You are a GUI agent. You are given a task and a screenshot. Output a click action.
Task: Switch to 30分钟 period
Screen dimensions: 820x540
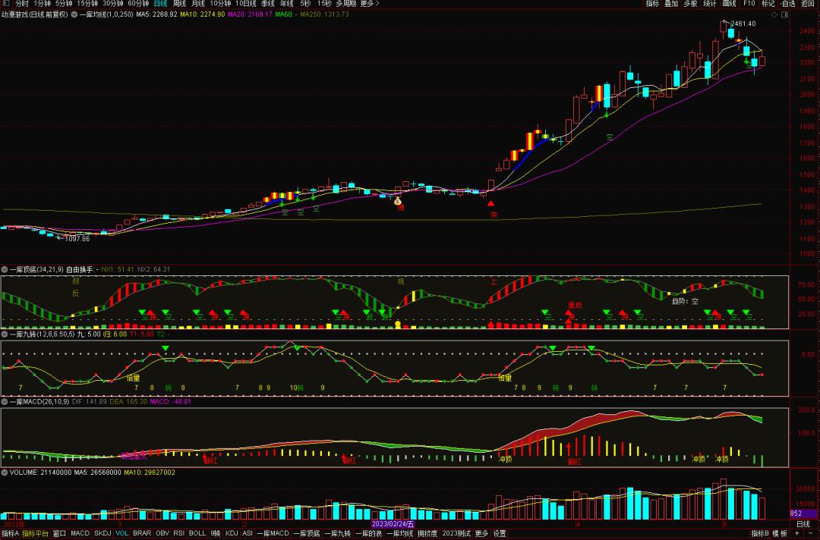[113, 3]
